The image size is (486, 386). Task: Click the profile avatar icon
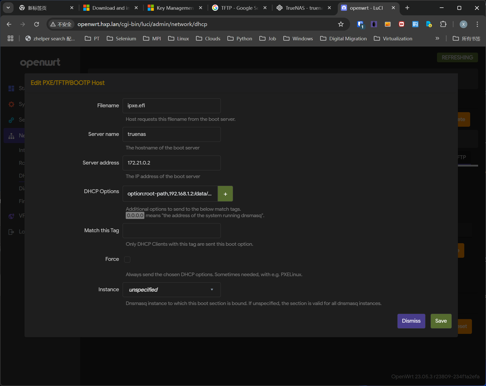coord(463,24)
